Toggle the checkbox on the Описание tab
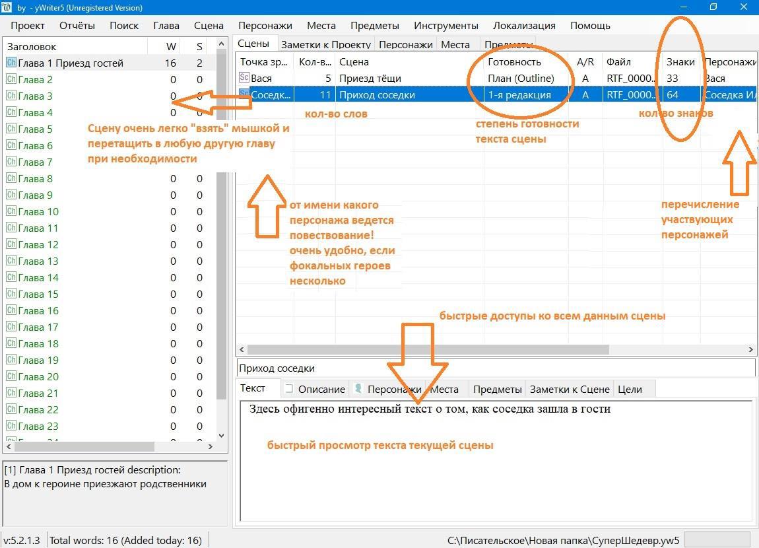The height and width of the screenshot is (548, 759). click(289, 389)
